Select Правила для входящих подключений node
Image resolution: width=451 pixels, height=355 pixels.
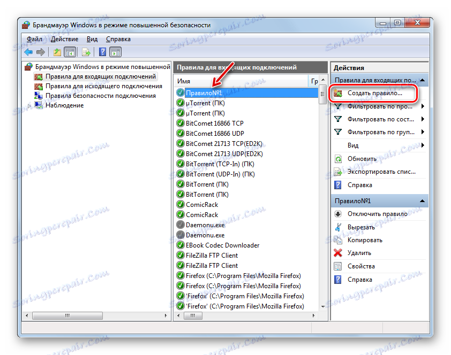tap(101, 76)
